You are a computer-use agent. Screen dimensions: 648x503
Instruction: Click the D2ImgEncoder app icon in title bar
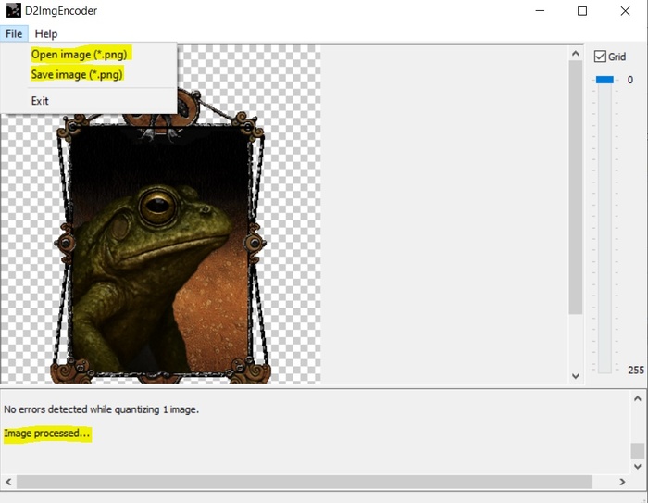pyautogui.click(x=13, y=11)
